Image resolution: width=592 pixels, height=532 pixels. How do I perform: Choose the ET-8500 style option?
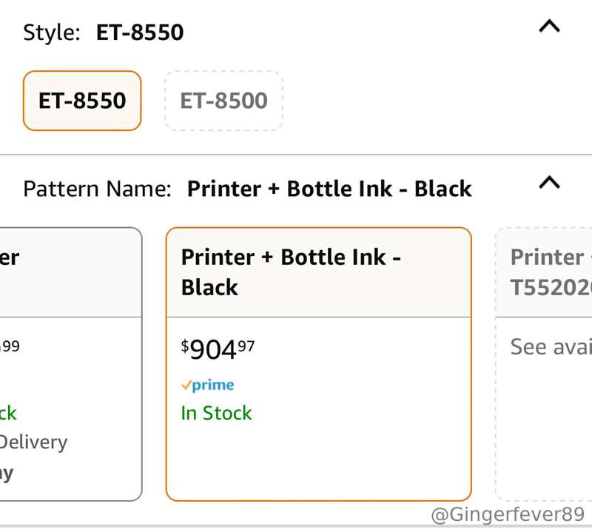pos(224,101)
